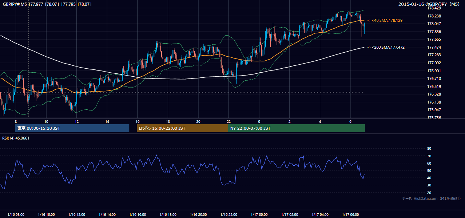The height and width of the screenshot is (218, 465).
Task: Click the 1/16 14:00 time label
Action: [107, 214]
